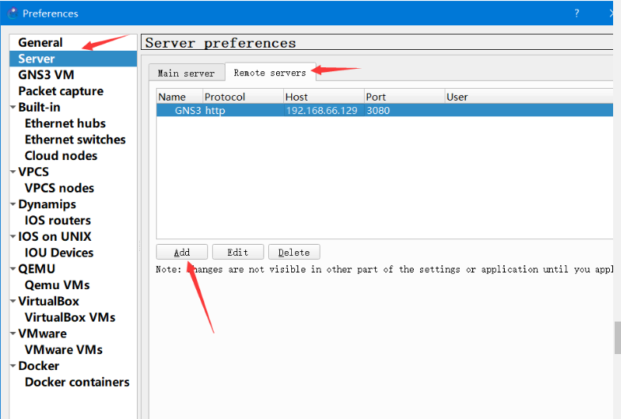Switch to the Remote servers tab
This screenshot has width=621, height=419.
tap(270, 72)
